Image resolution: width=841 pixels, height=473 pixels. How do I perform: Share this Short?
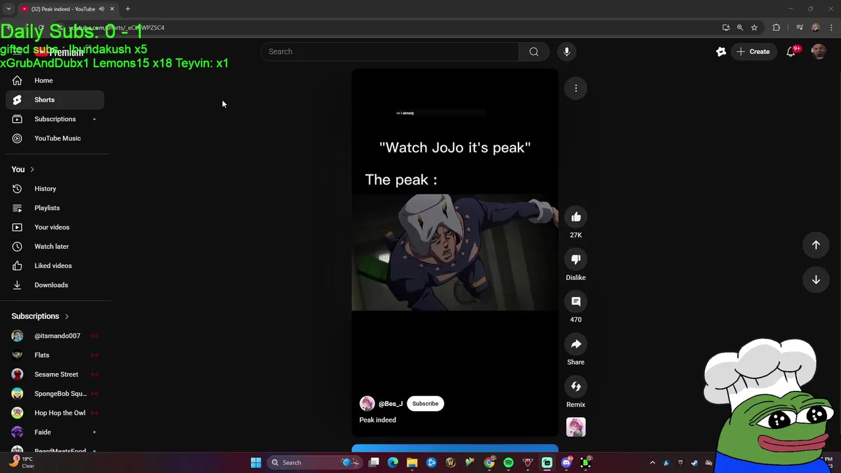point(576,344)
